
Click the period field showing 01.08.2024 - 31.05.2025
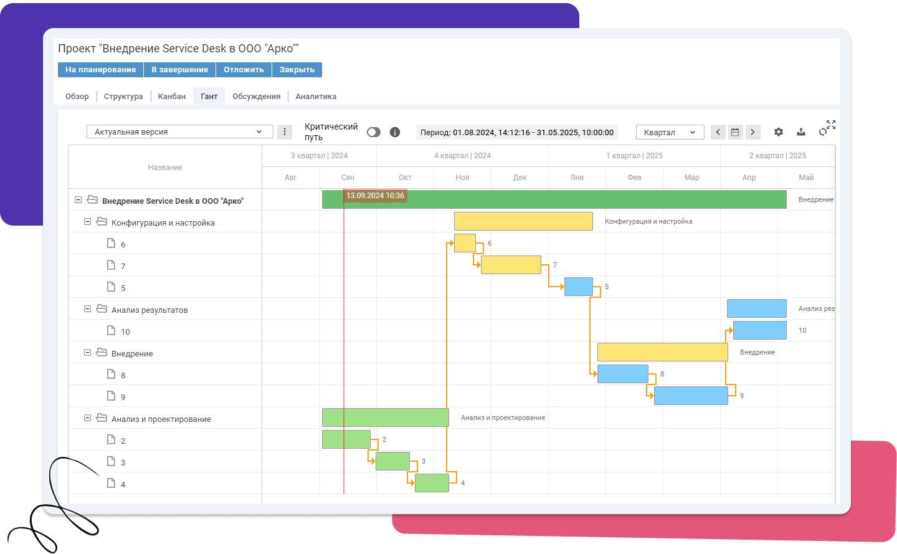[517, 132]
